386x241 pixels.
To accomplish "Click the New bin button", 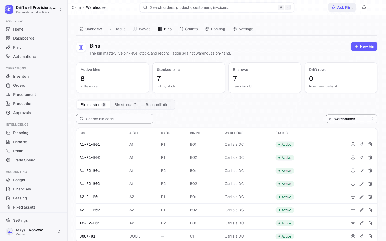I will (x=364, y=46).
